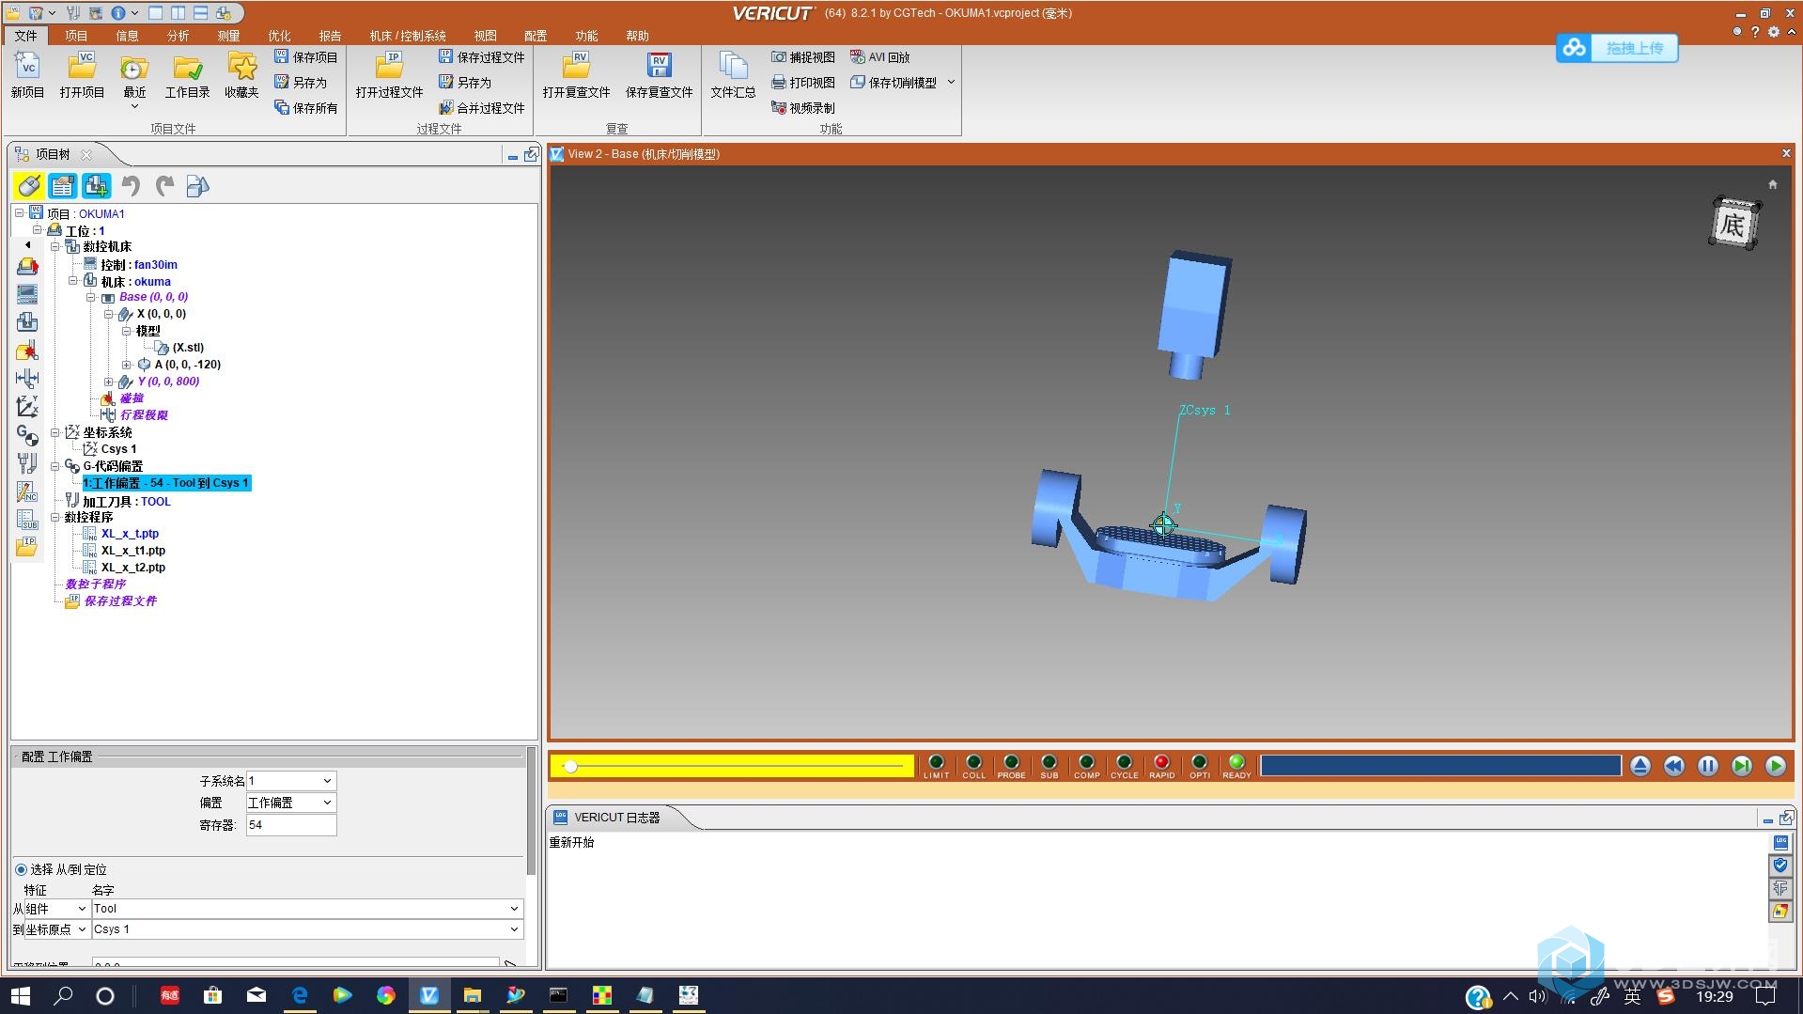Open Windows Start menu

(20, 995)
